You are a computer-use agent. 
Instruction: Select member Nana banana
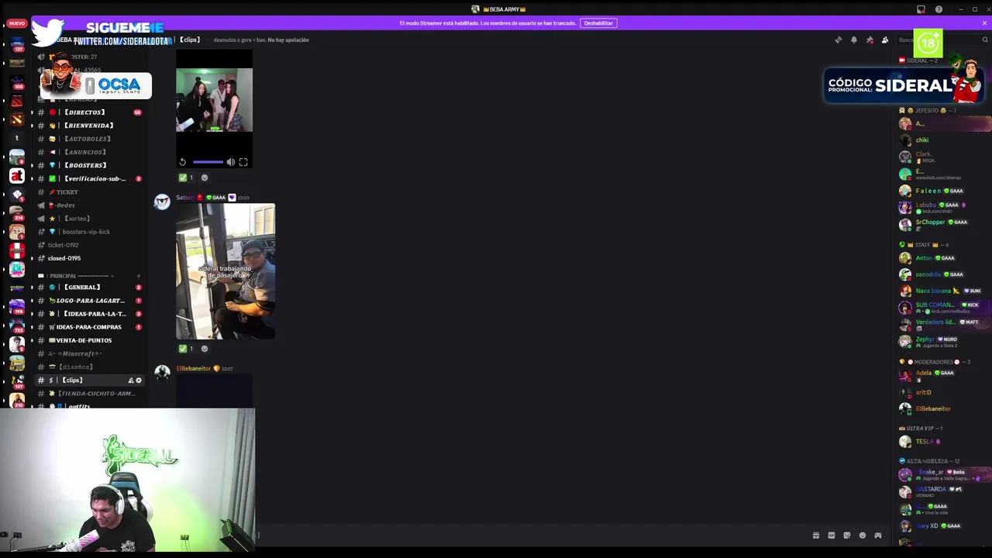pos(942,291)
